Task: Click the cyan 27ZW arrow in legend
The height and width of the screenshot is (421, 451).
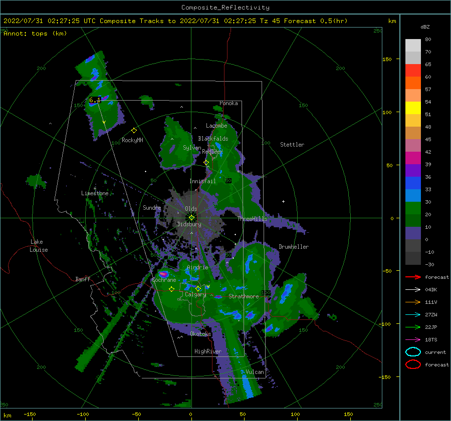Action: pyautogui.click(x=413, y=315)
